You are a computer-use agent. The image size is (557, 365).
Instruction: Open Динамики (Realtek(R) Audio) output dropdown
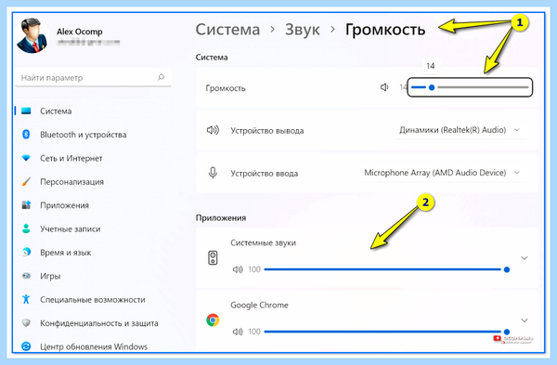coord(460,130)
